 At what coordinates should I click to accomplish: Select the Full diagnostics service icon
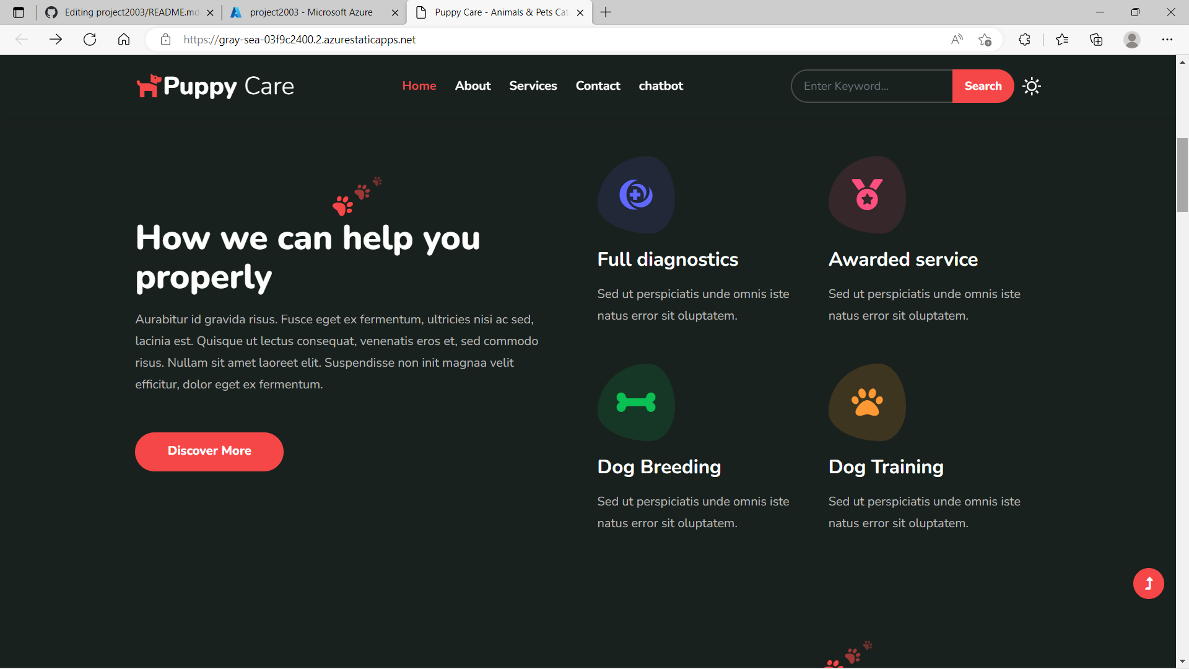[x=636, y=195]
